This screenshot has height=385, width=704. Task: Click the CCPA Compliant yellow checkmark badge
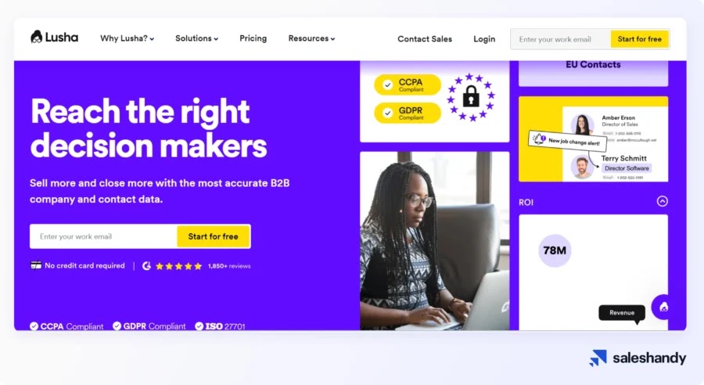(x=408, y=85)
